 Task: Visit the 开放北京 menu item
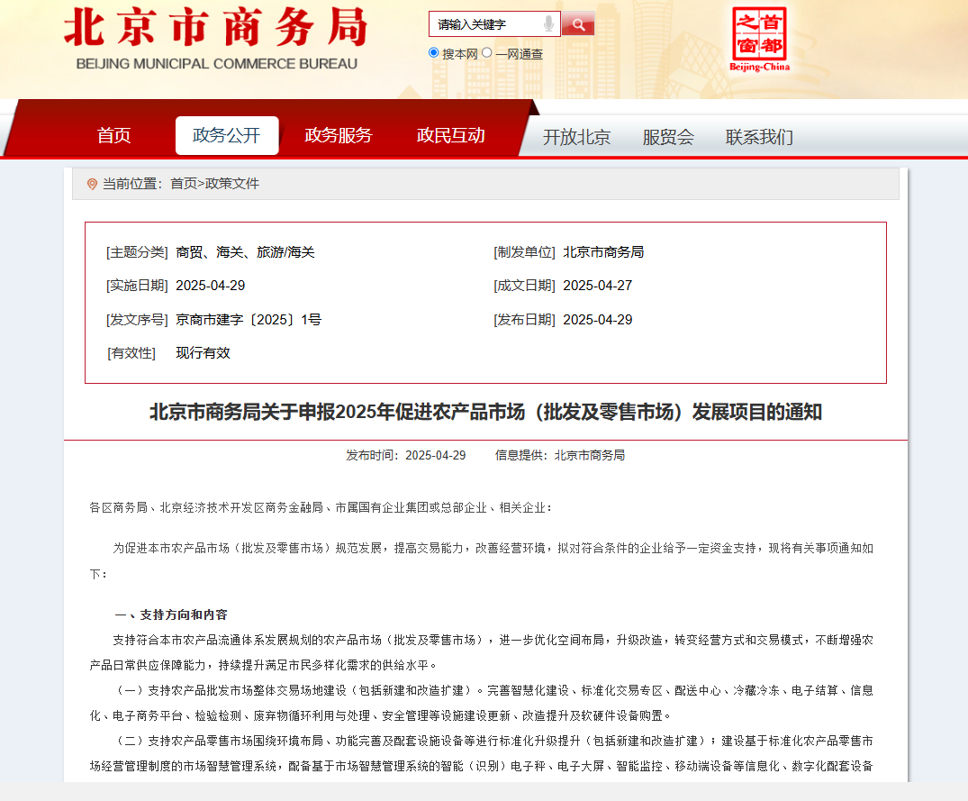[x=576, y=137]
